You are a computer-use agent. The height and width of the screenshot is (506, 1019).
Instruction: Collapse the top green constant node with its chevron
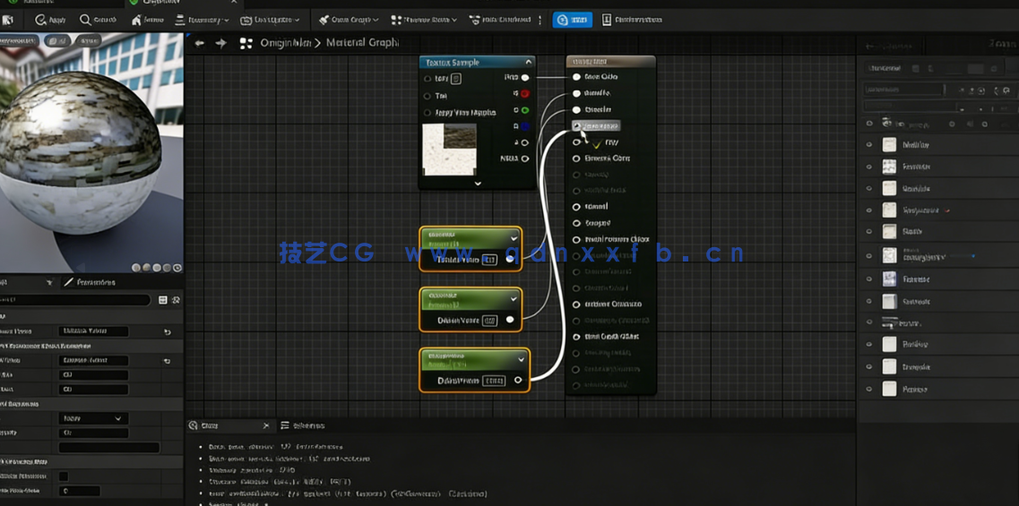[514, 237]
